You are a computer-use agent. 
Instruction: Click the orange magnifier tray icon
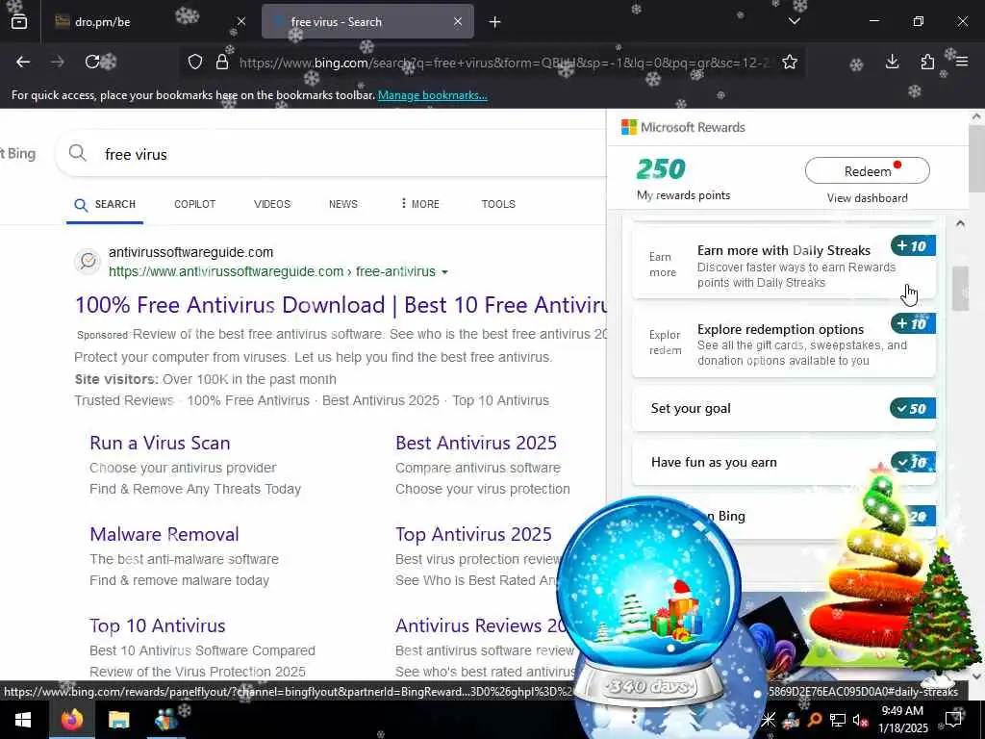pos(815,720)
